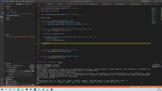Open the Launch configuration dropdown
The image size is (162, 91).
(x=23, y=4)
